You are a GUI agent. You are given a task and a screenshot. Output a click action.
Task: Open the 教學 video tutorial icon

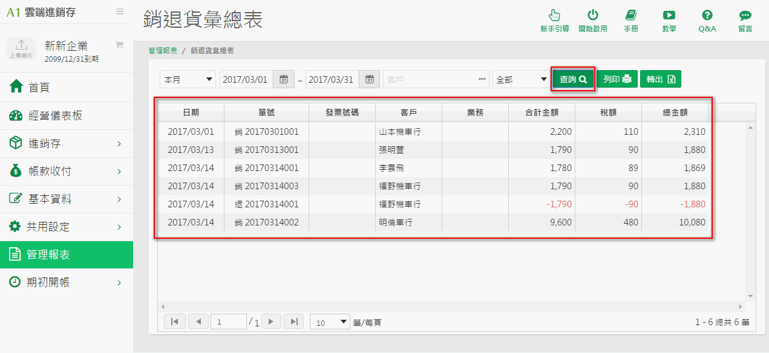(669, 21)
